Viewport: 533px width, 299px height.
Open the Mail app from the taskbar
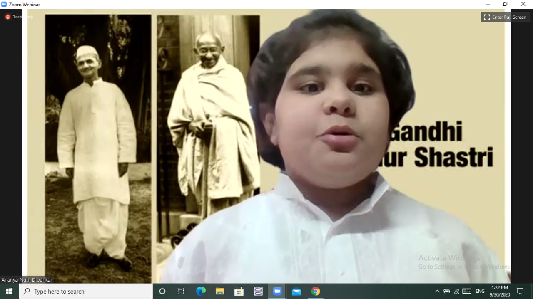[x=296, y=291]
